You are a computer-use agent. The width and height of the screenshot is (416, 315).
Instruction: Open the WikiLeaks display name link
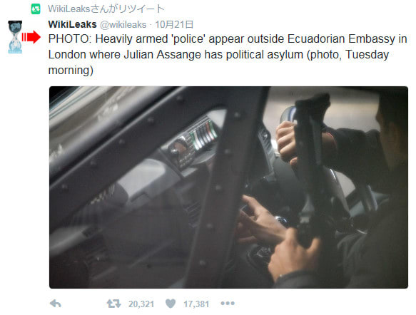click(x=73, y=24)
